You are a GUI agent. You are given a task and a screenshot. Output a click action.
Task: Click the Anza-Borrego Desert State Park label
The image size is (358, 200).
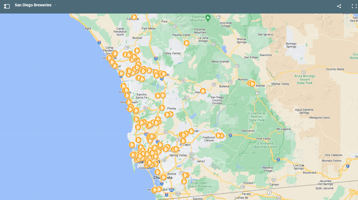coord(305,79)
